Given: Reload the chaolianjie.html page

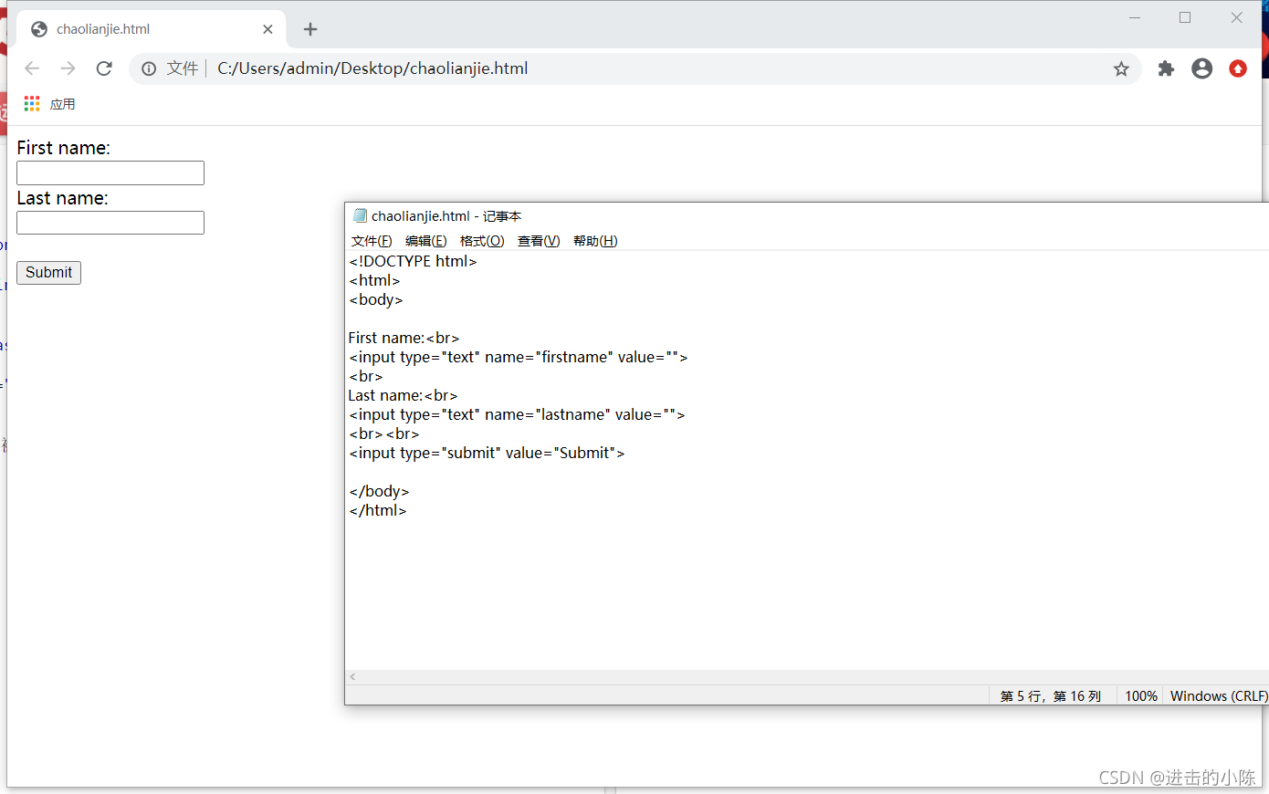Looking at the screenshot, I should coord(104,68).
